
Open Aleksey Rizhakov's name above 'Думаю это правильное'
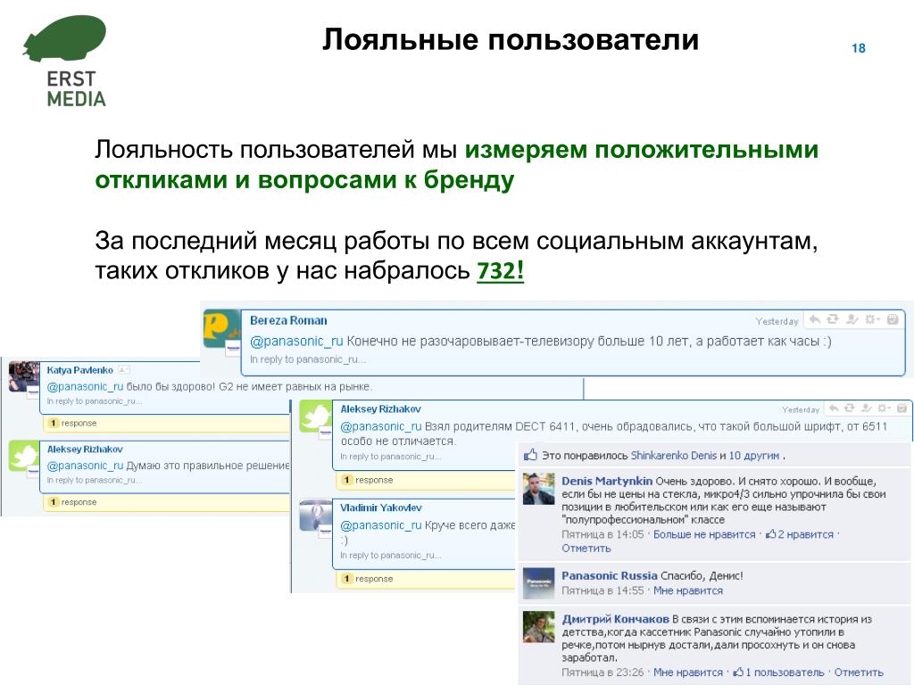[x=85, y=450]
